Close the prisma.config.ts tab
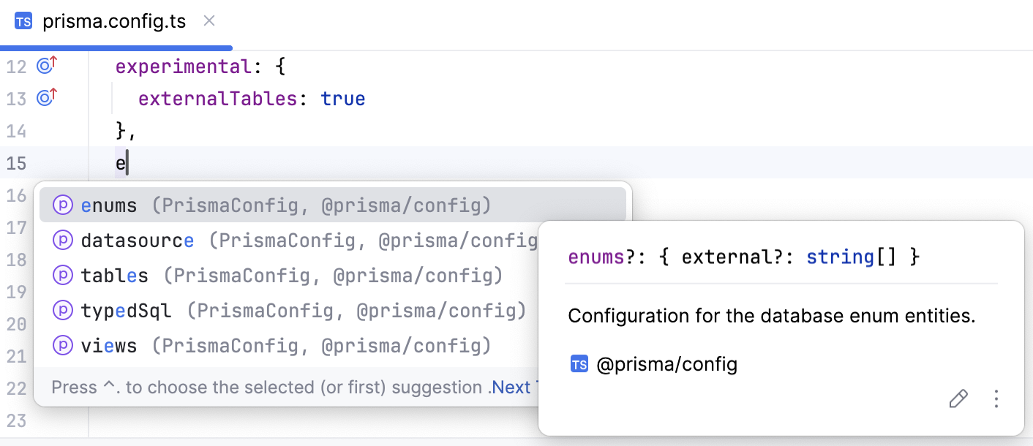 (x=209, y=20)
